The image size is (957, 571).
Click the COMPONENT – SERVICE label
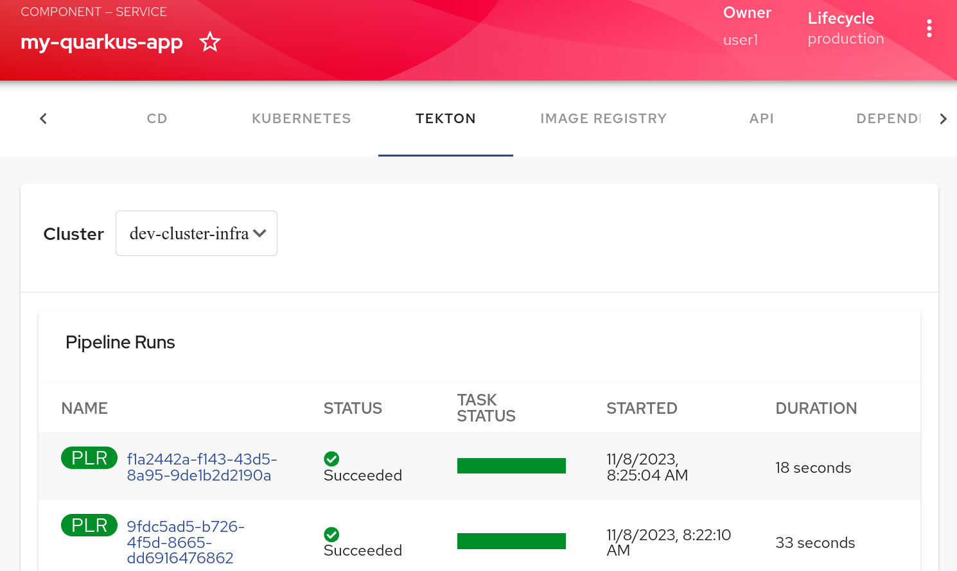pos(94,12)
